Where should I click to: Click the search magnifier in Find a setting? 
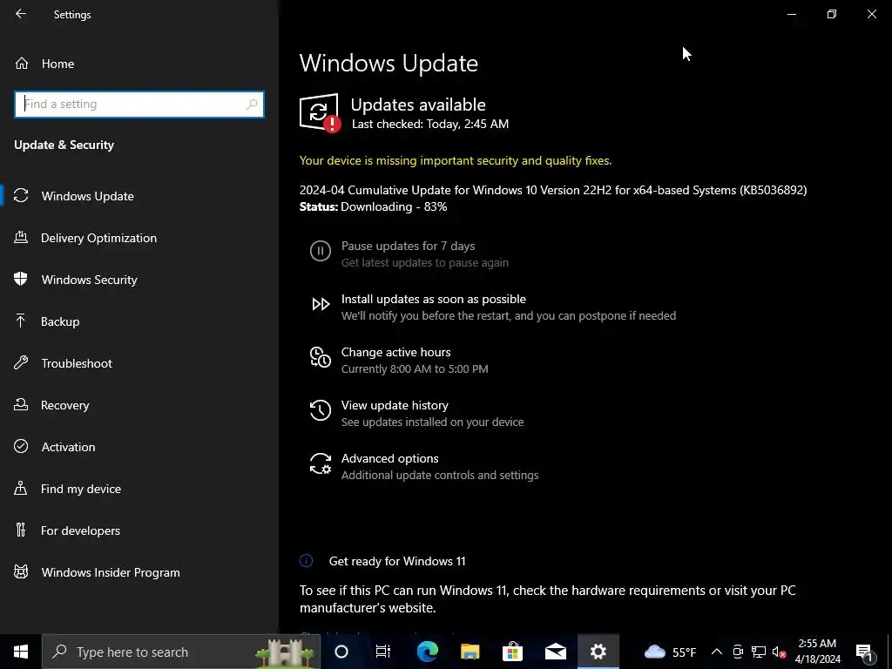coord(252,105)
